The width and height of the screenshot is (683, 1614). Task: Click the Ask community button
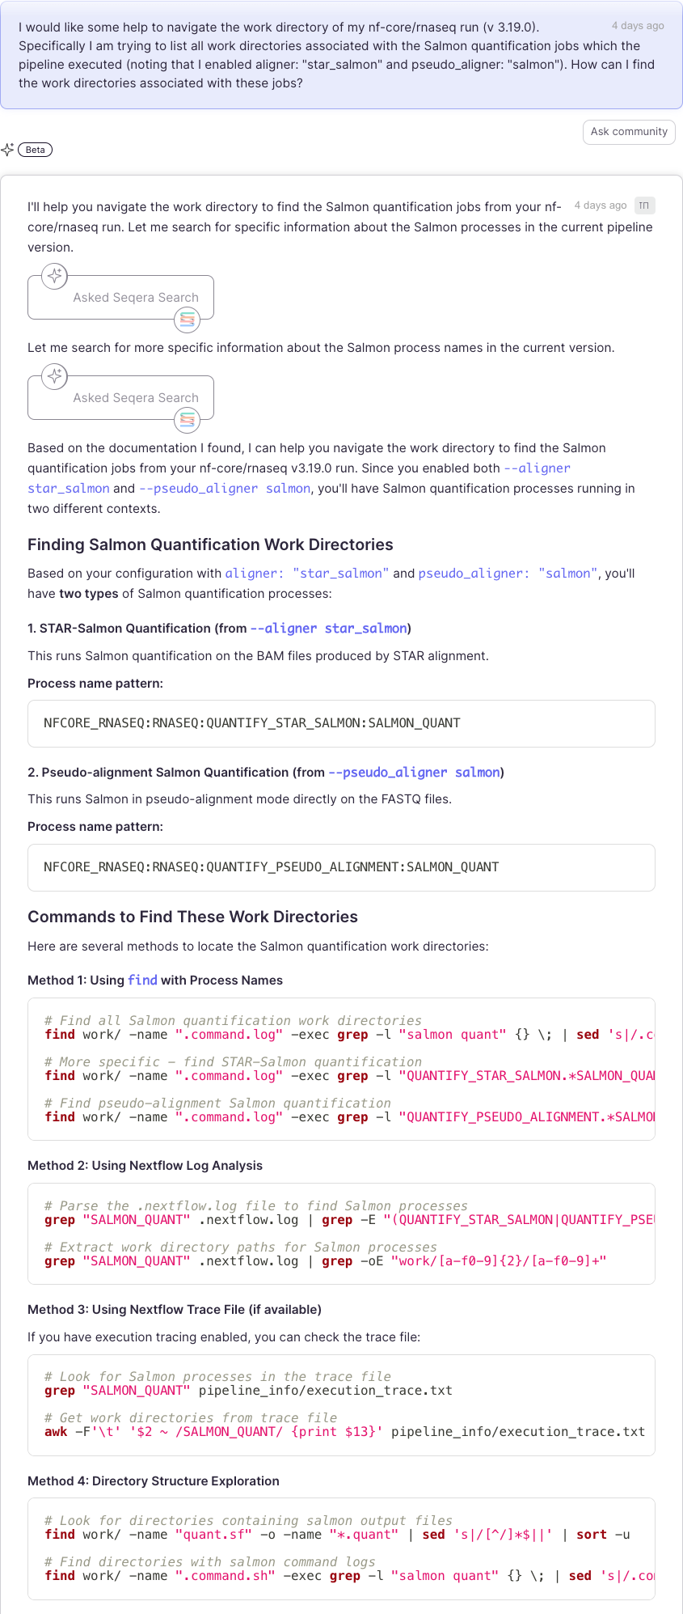tap(629, 132)
